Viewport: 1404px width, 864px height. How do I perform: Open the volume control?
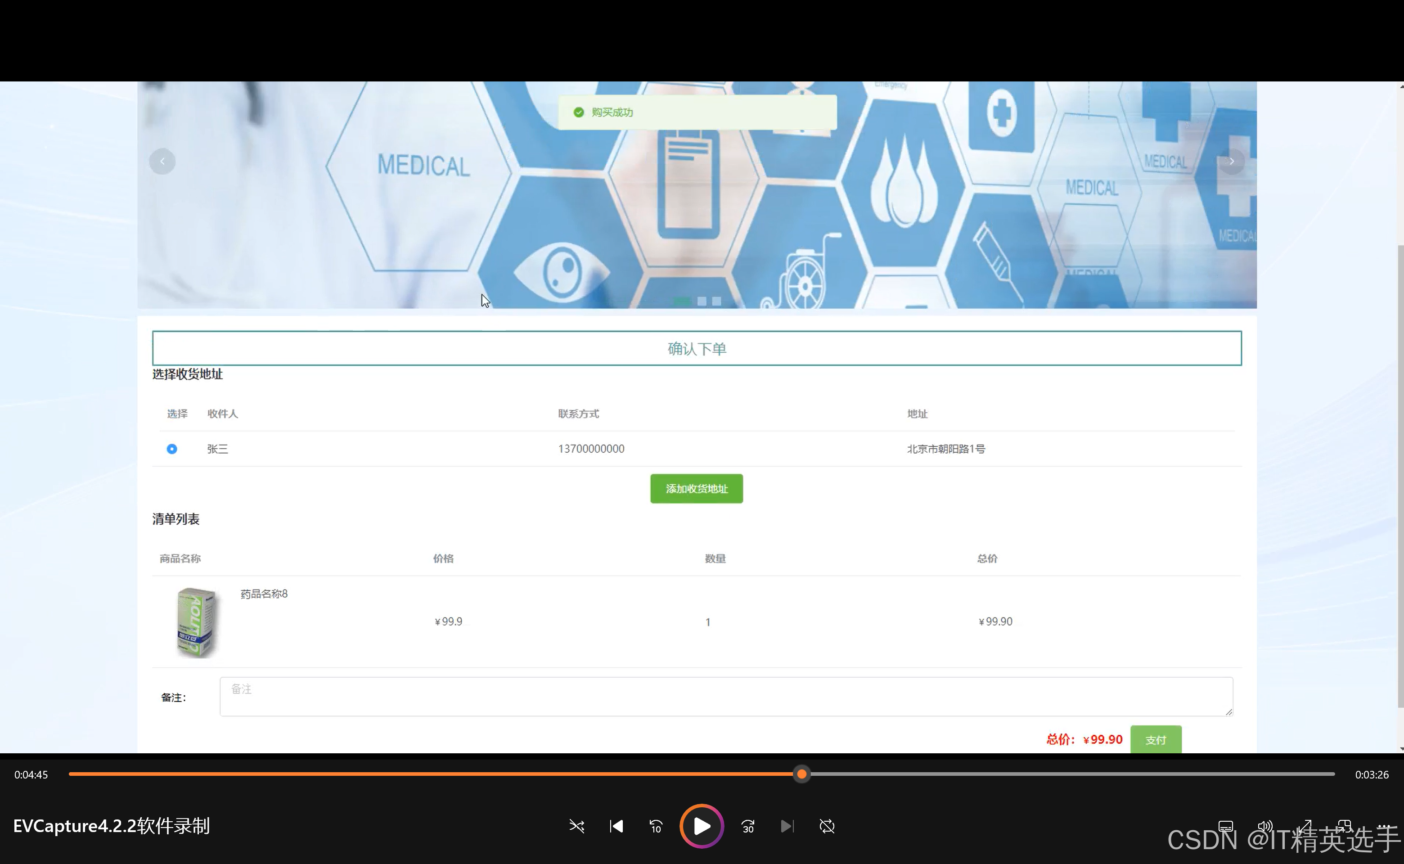[x=1264, y=826]
